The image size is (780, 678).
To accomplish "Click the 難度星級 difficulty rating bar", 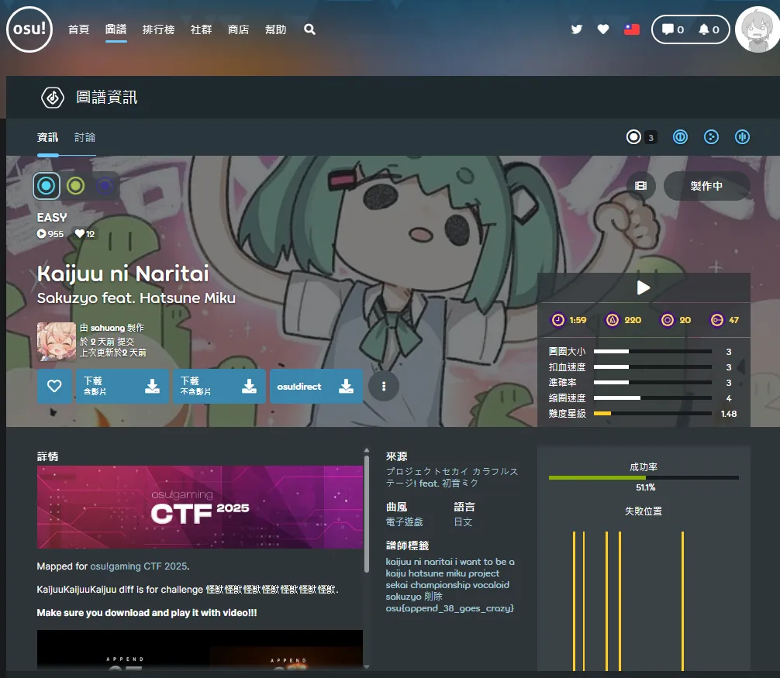I will point(655,413).
